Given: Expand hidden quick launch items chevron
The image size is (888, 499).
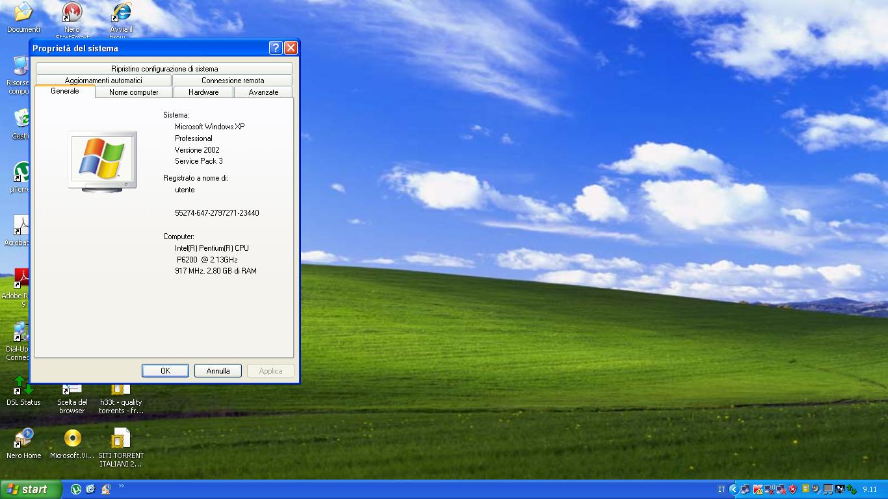Looking at the screenshot, I should [121, 486].
